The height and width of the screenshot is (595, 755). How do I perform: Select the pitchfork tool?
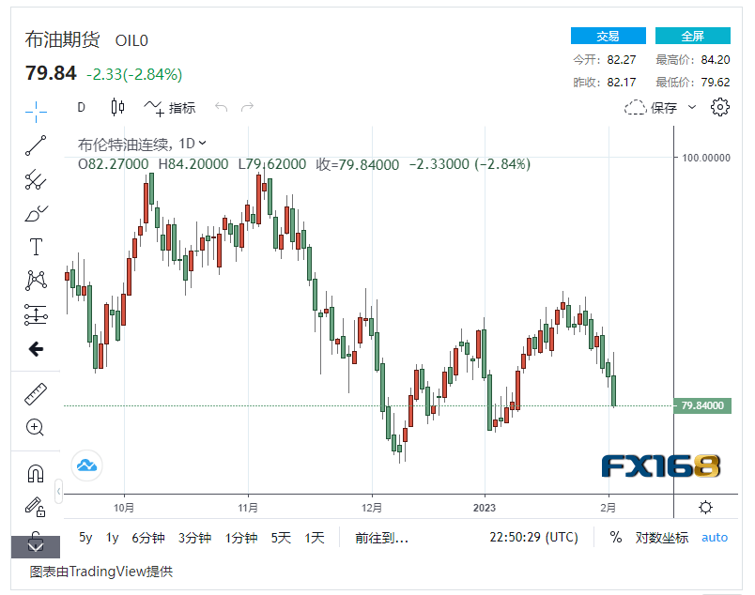point(36,179)
